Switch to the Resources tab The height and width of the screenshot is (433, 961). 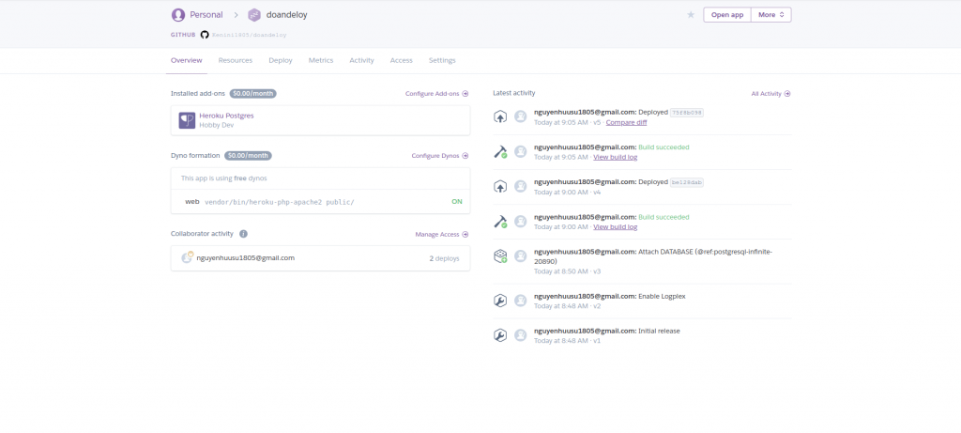(236, 60)
